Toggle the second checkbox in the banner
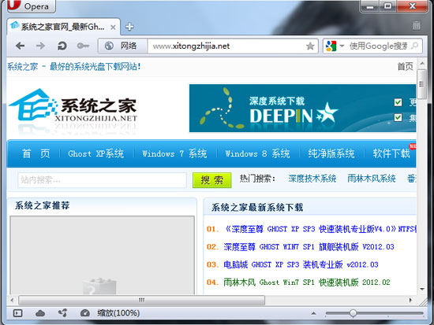The width and height of the screenshot is (434, 325). pos(398,117)
